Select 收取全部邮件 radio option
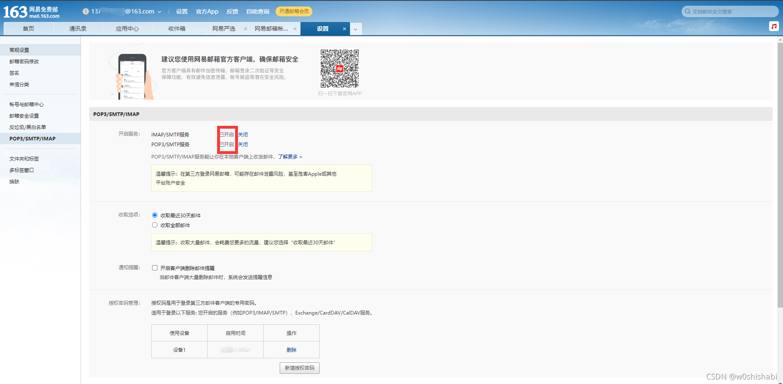783x384 pixels. [x=155, y=225]
